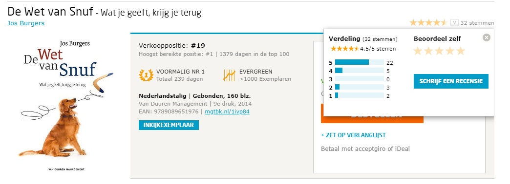
Task: Click the header star rating summary
Action: coord(429,23)
